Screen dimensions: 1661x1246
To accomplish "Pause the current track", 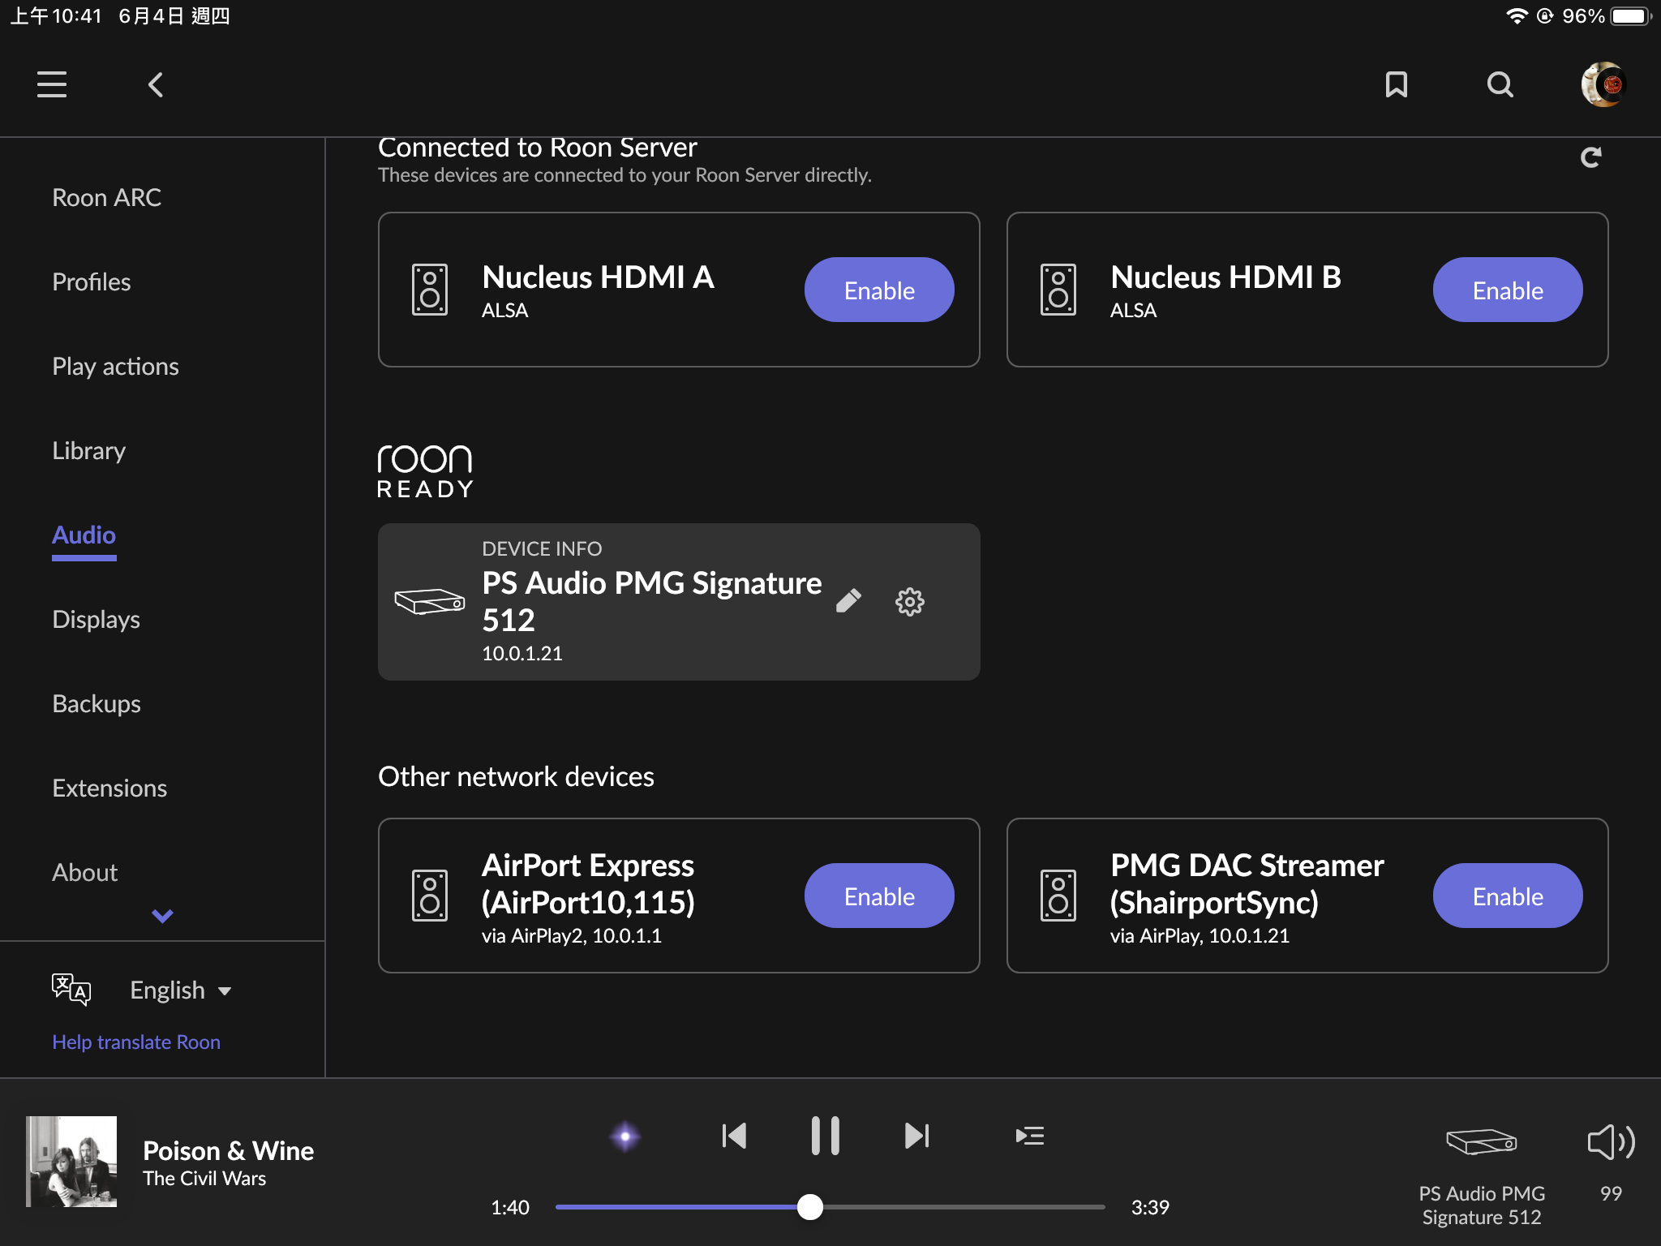I will pos(826,1136).
